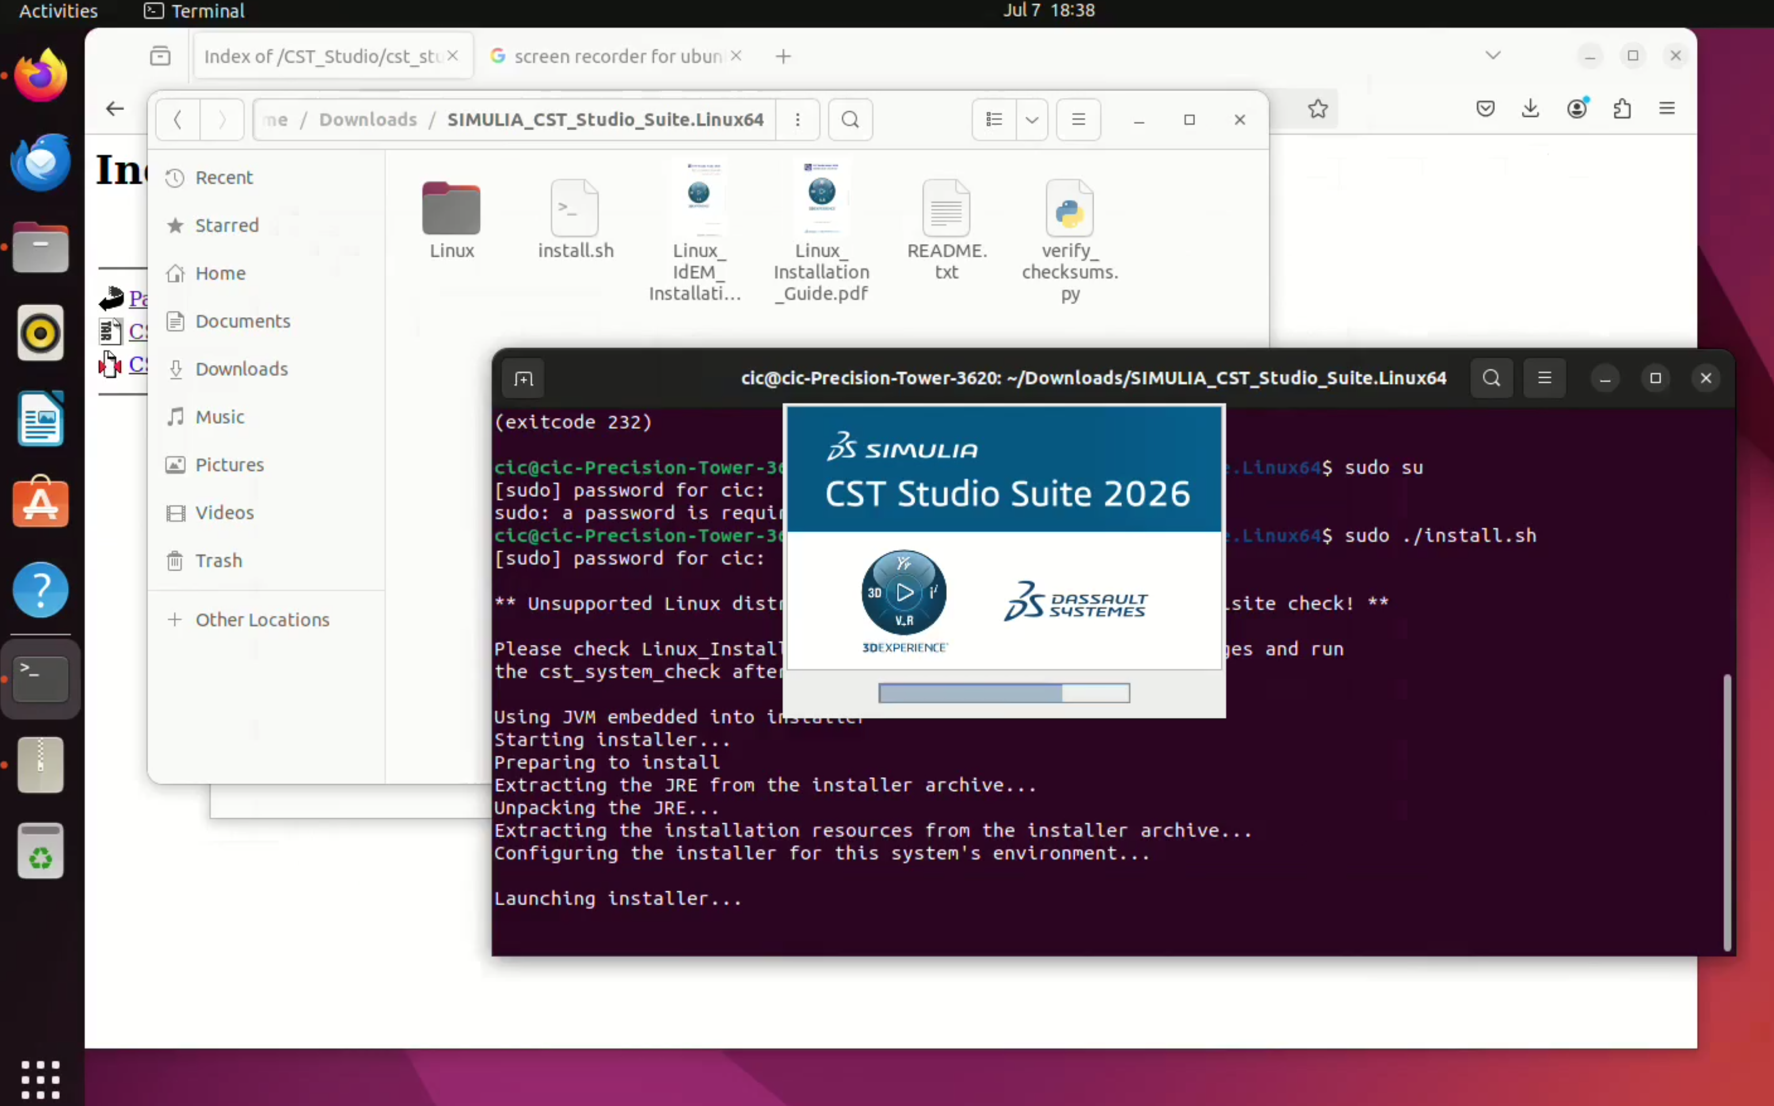Screen dimensions: 1774x1106
Task: Switch to 'screen recorder for ubuntu' Firefox tab
Action: (616, 56)
